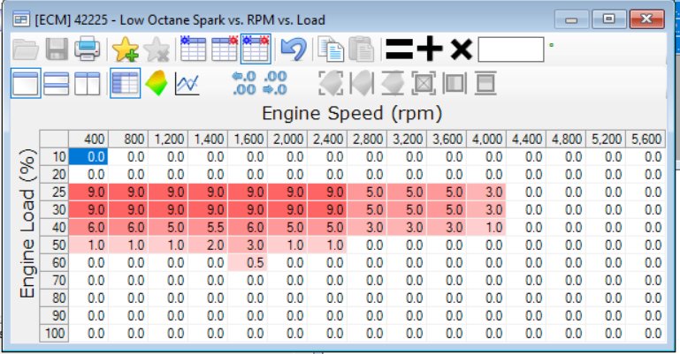This screenshot has height=354, width=680.
Task: Click boxed X select-all icon
Action: click(424, 83)
